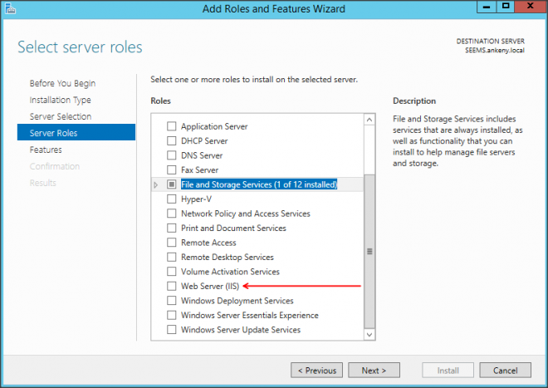Click the Next button
The width and height of the screenshot is (548, 388).
click(x=374, y=371)
